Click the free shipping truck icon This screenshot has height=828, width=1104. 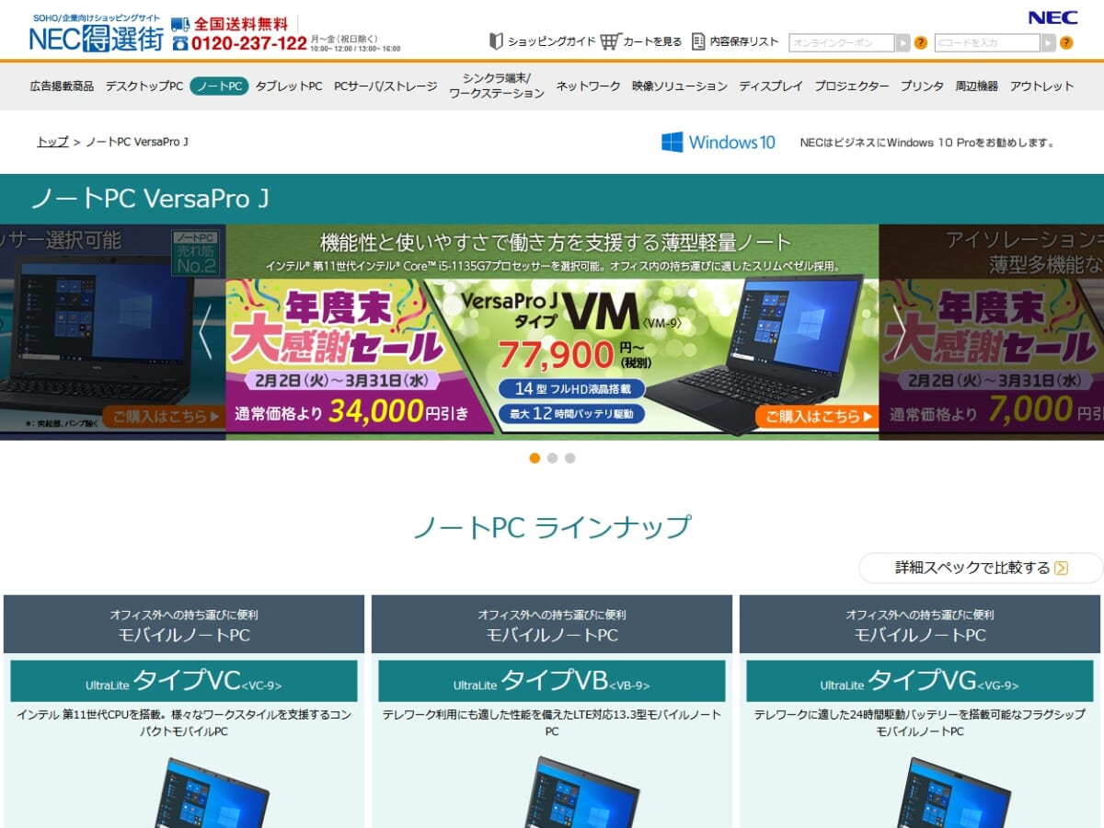coord(180,25)
